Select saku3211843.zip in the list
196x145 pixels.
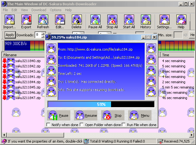pos(28,71)
